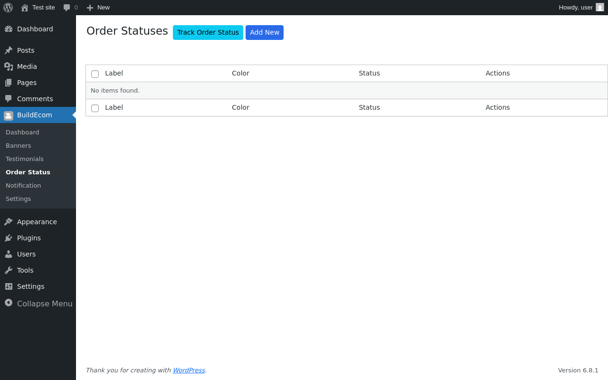Screen dimensions: 608x380
Task: Click the New link in admin bar
Action: [104, 8]
